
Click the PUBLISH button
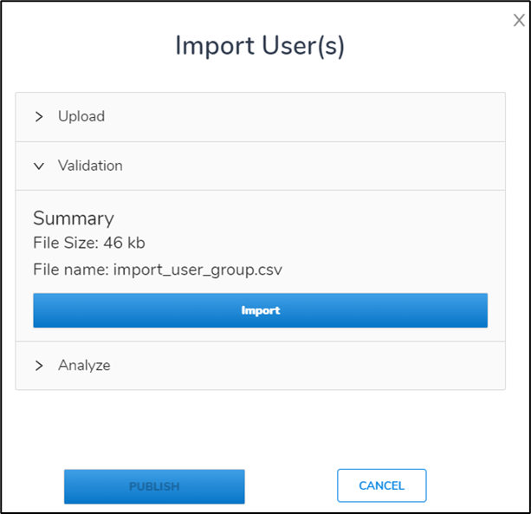(154, 486)
